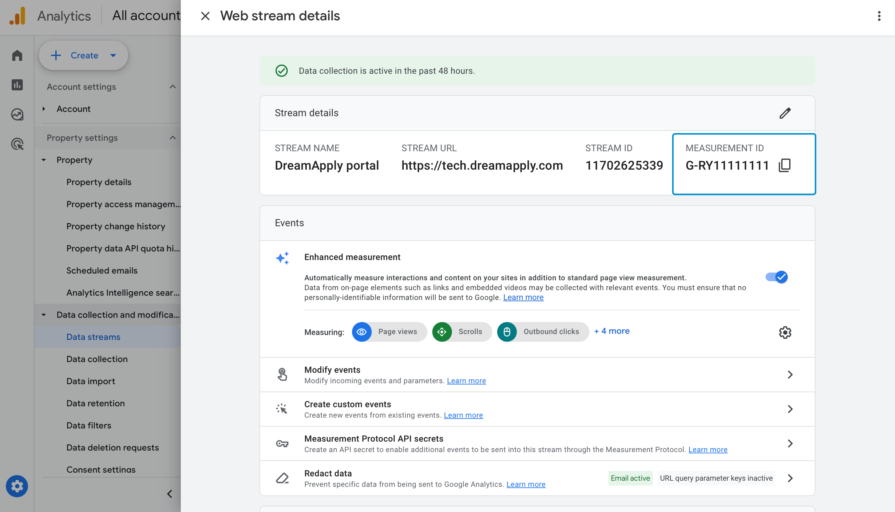Expand Redact data chevron
895x512 pixels.
tap(790, 478)
